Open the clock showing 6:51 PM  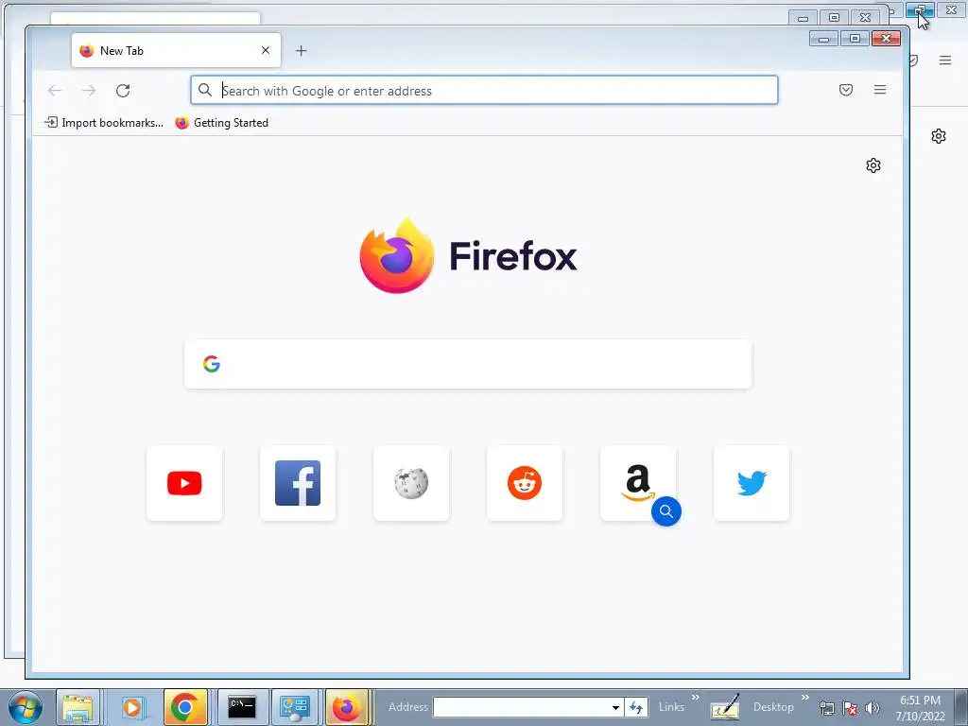[x=921, y=708]
